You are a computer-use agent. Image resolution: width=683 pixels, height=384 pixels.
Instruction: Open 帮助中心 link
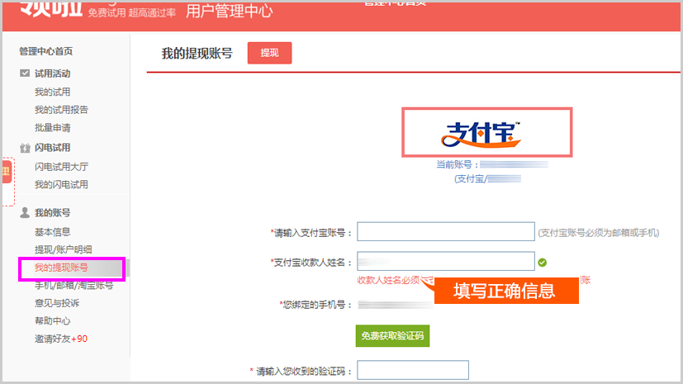pyautogui.click(x=52, y=321)
